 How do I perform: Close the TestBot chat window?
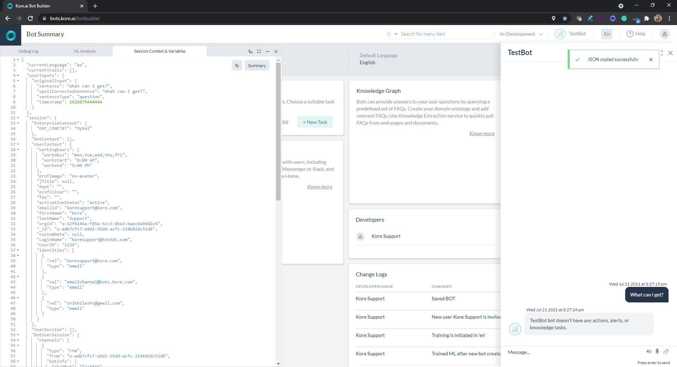[671, 53]
